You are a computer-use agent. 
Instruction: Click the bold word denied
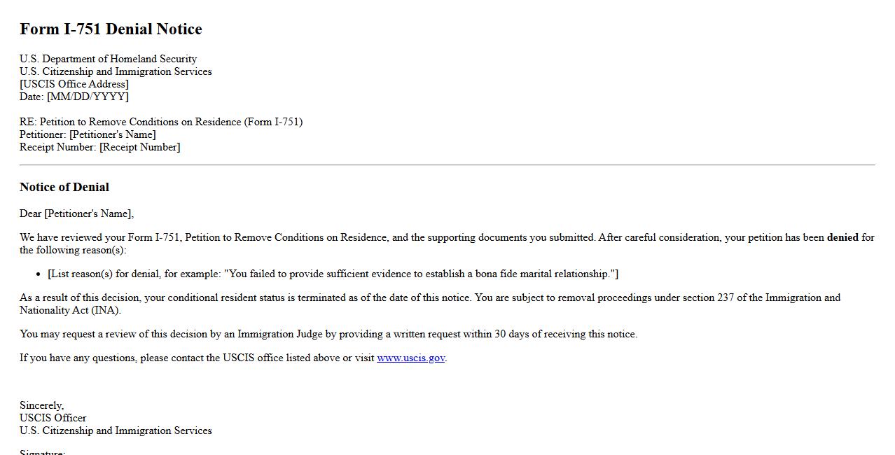point(842,237)
